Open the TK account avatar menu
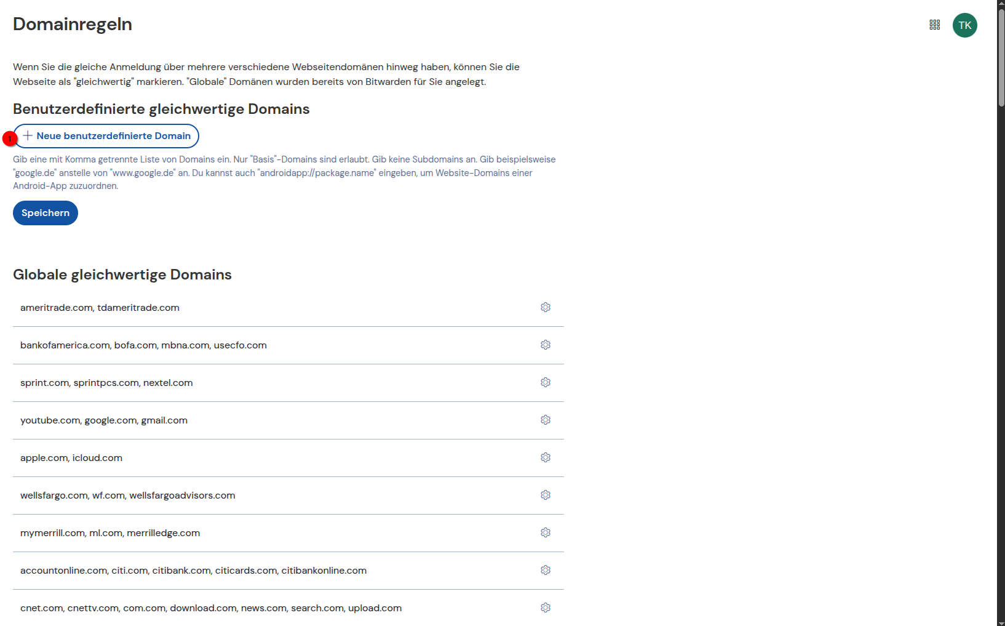This screenshot has width=1005, height=626. point(964,25)
